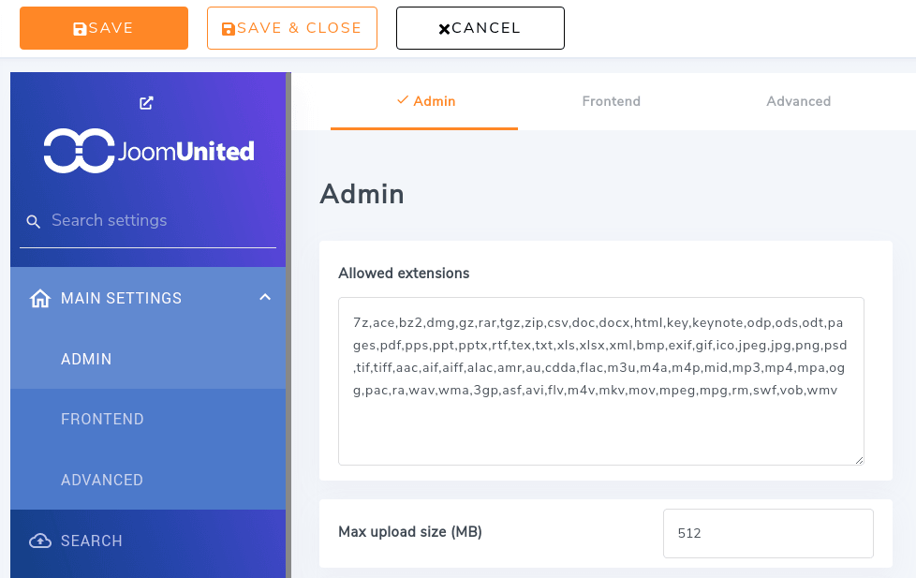Open Frontend in the sidebar
Viewport: 916px width, 578px height.
pos(102,419)
